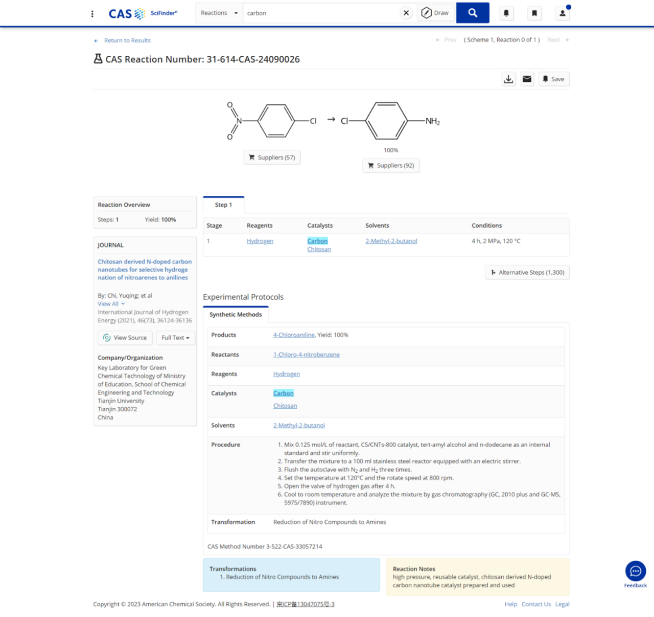Screen dimensions: 654x617
Task: Open the Feedback chat bubble
Action: [x=635, y=571]
